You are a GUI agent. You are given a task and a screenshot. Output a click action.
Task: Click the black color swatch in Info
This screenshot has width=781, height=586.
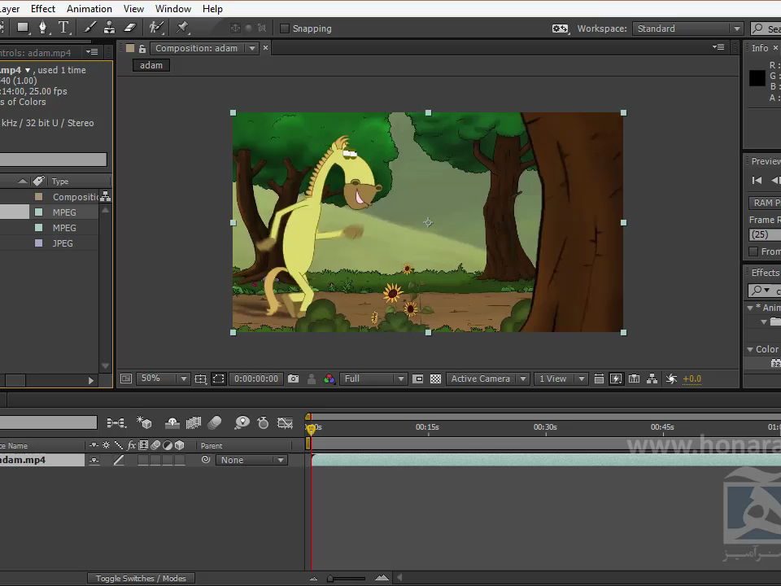coord(757,78)
